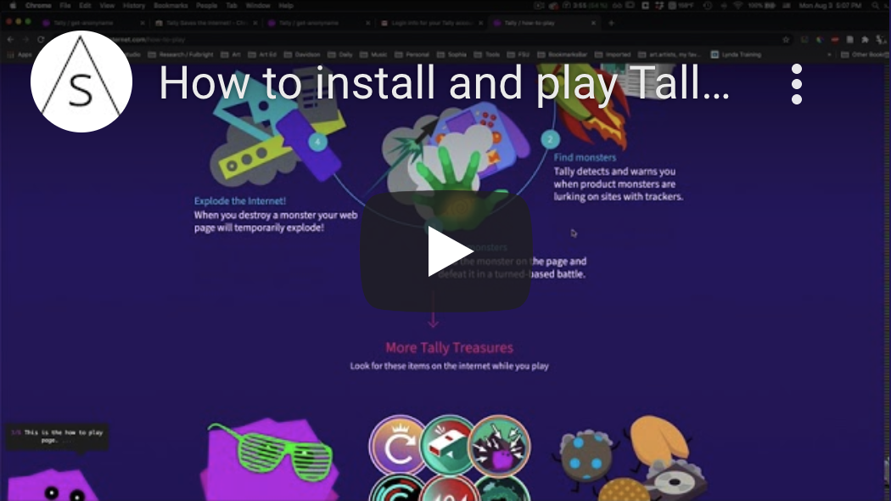Click the 'Explode the Internet!' heading
The height and width of the screenshot is (501, 891).
(x=240, y=200)
